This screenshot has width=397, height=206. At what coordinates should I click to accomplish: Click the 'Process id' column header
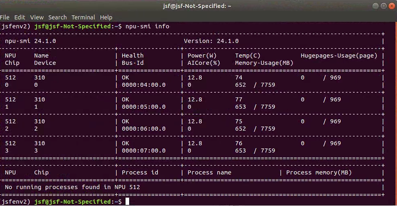click(140, 172)
